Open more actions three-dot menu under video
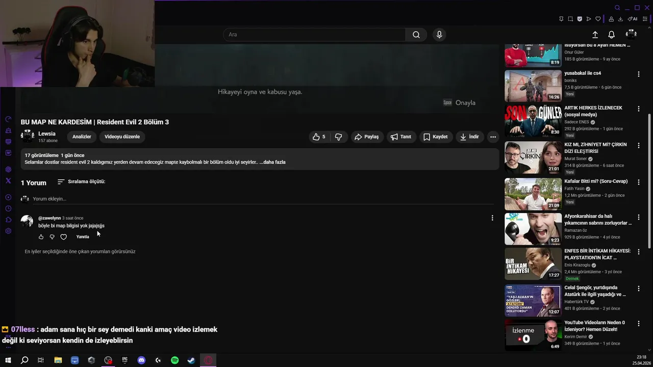653x367 pixels. point(493,137)
